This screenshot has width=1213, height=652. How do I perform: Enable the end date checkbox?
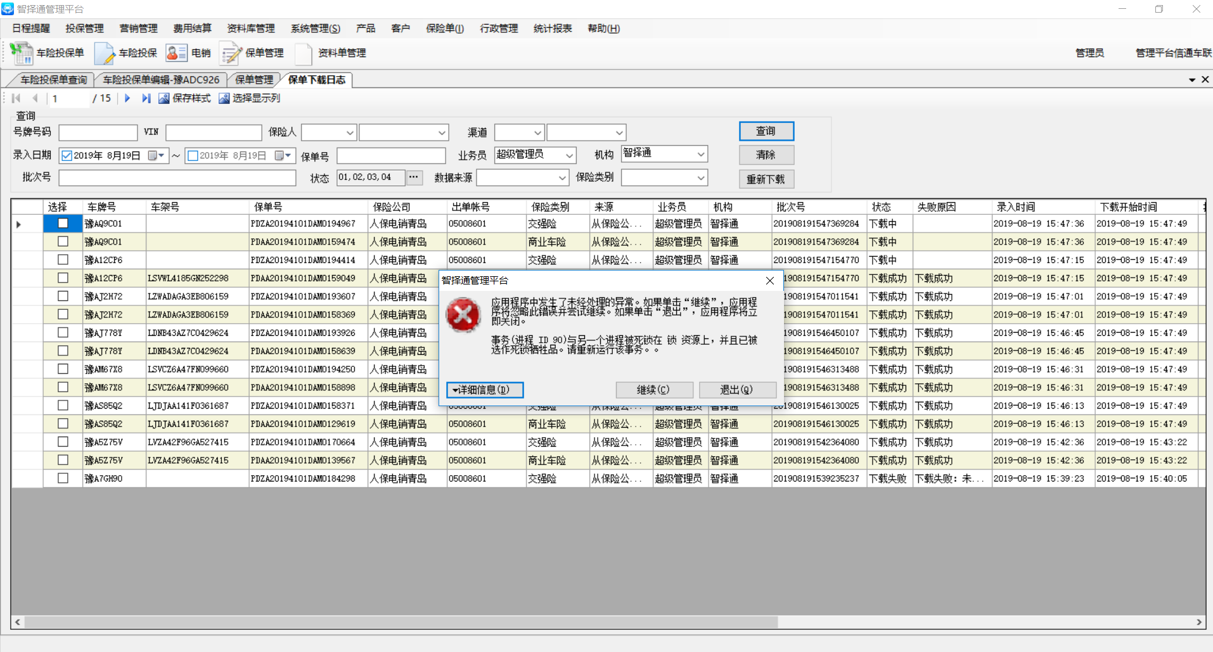(193, 156)
